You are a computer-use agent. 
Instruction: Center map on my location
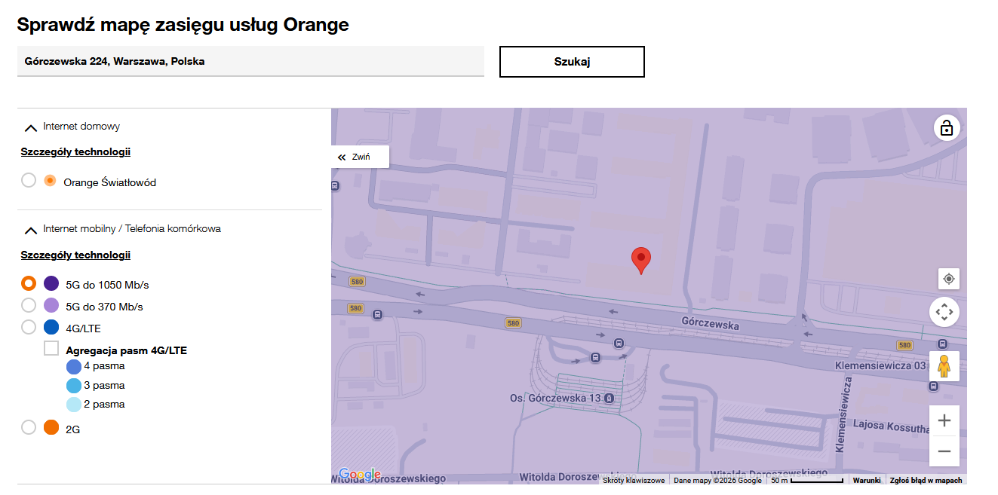[x=949, y=279]
